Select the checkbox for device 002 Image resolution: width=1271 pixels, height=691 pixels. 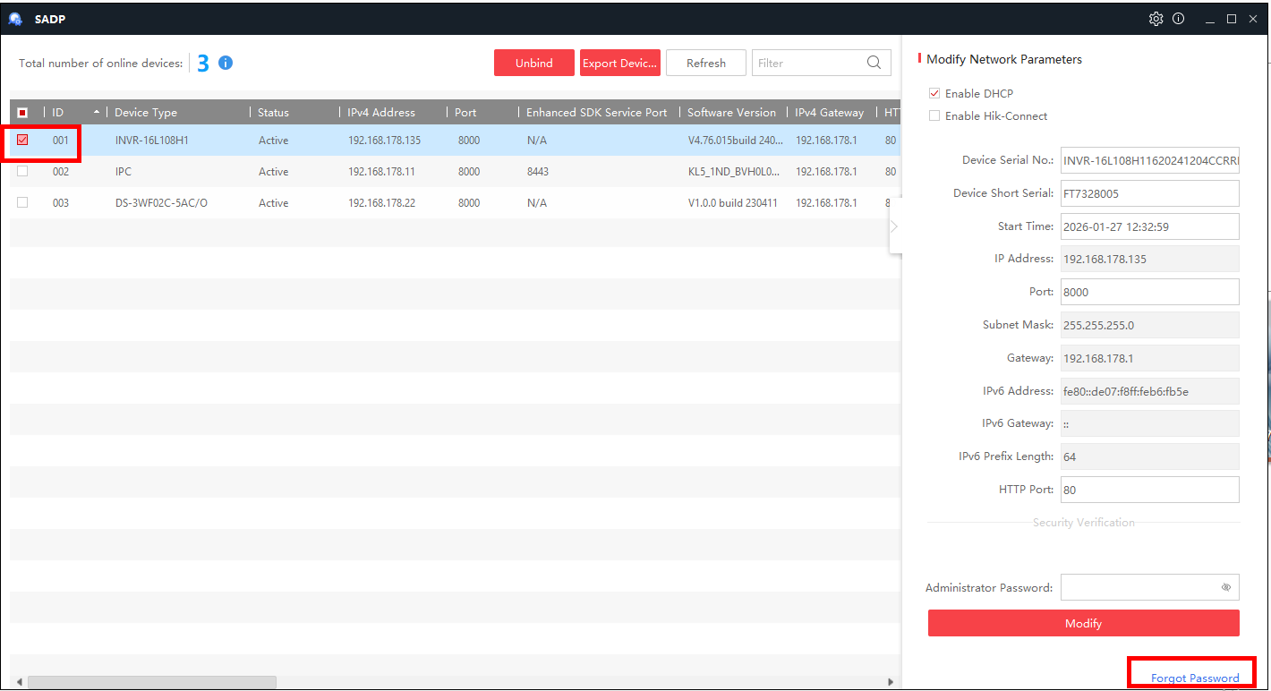tap(23, 171)
